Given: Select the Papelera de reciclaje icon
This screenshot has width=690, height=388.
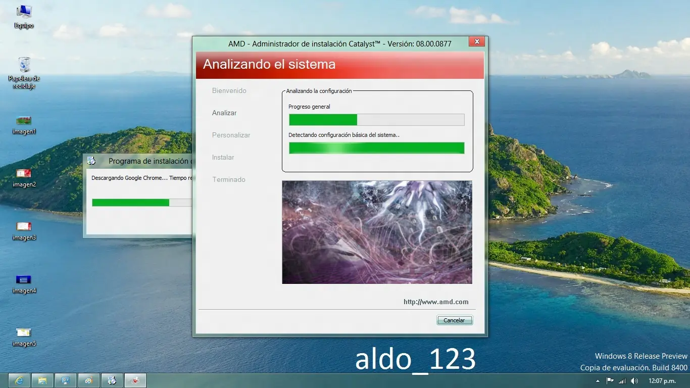Looking at the screenshot, I should [24, 73].
